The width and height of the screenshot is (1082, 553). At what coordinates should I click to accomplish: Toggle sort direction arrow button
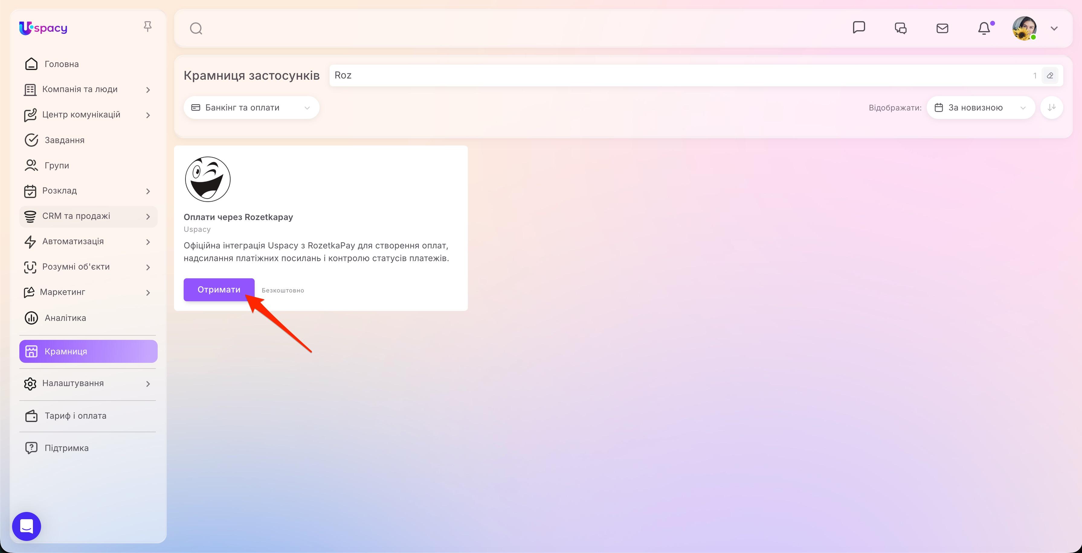pyautogui.click(x=1052, y=108)
